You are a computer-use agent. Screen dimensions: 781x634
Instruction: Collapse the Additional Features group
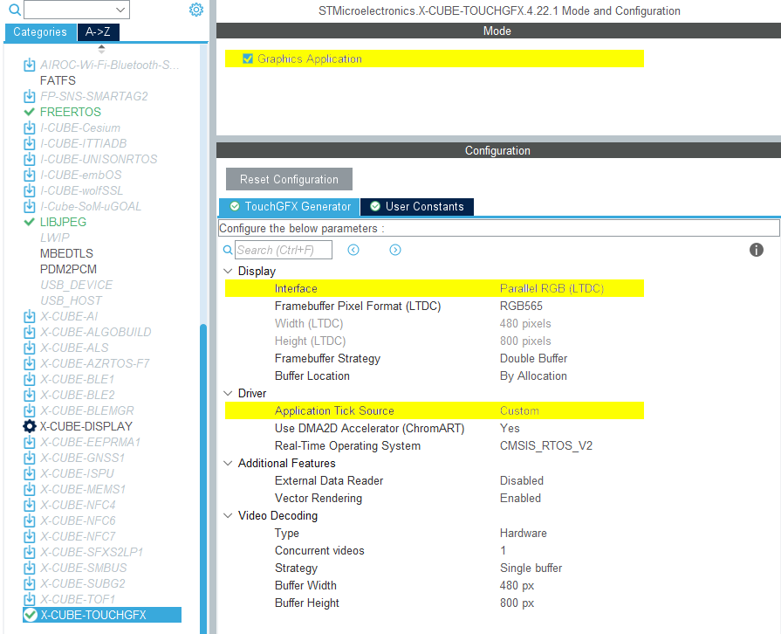tap(229, 464)
